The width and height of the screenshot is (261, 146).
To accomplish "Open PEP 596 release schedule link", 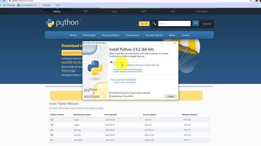I will click(x=187, y=120).
